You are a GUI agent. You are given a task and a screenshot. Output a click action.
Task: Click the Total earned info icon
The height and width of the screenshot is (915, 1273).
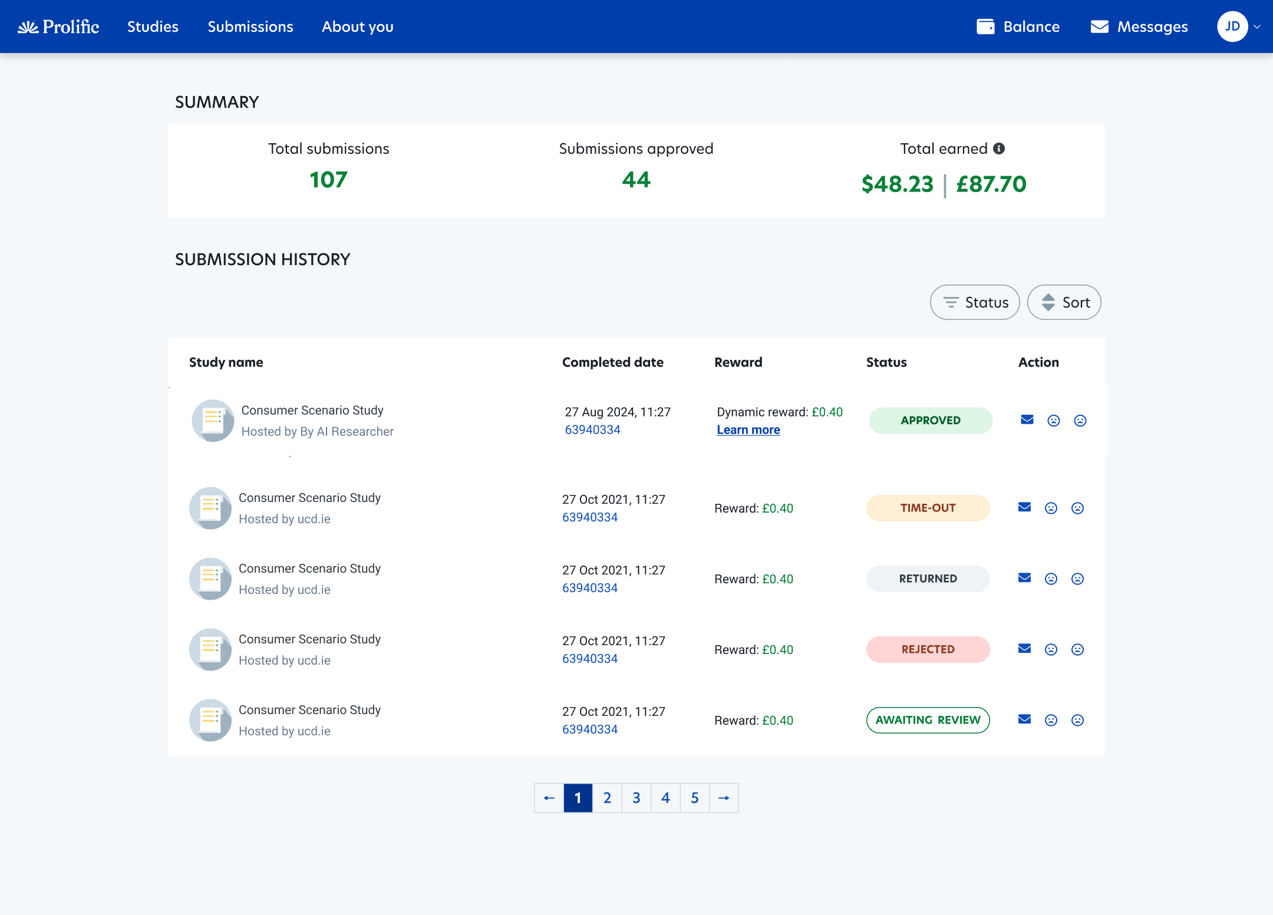(x=999, y=148)
